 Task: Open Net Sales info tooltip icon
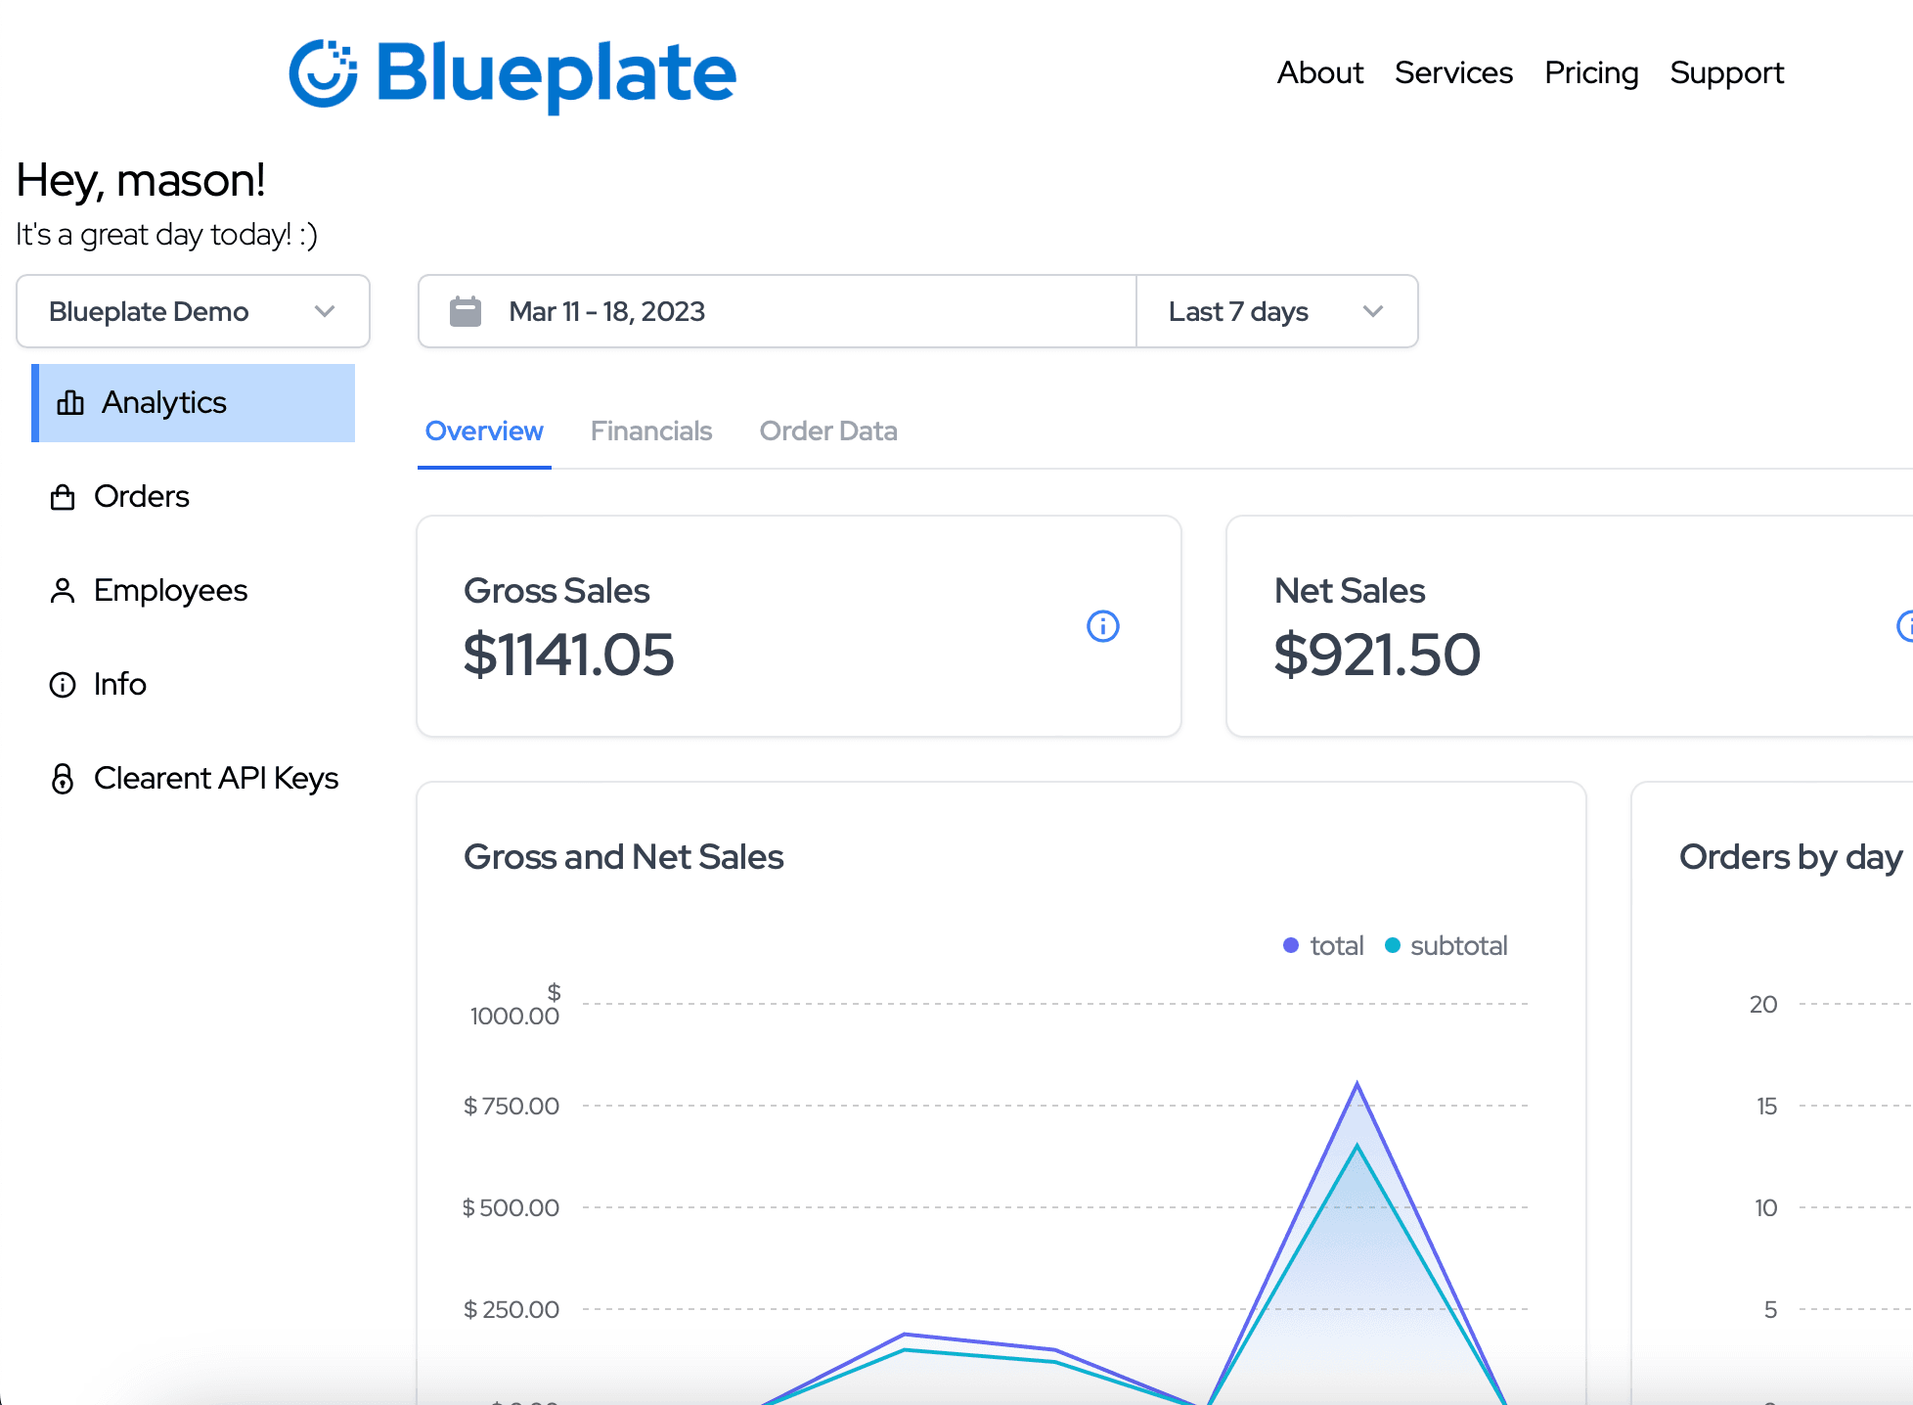pyautogui.click(x=1906, y=626)
